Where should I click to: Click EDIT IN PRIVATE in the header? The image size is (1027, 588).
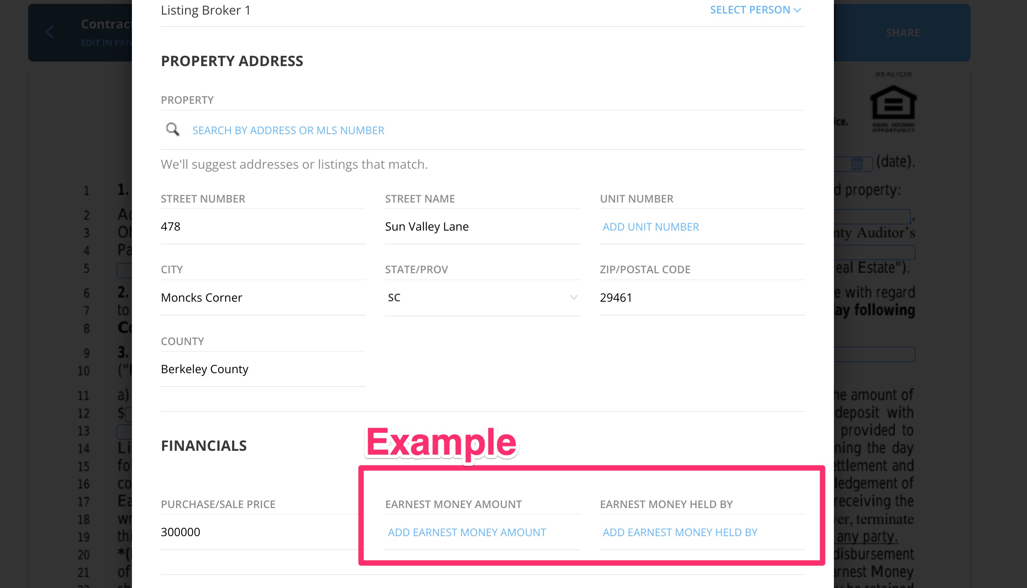[106, 42]
